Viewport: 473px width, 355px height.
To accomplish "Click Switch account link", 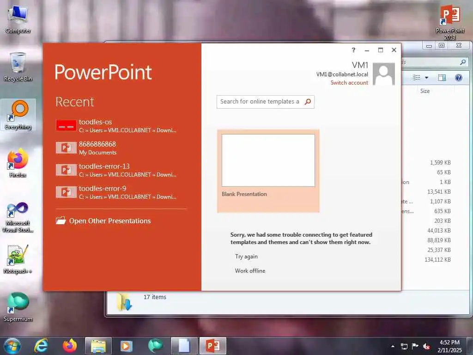I will pos(349,83).
